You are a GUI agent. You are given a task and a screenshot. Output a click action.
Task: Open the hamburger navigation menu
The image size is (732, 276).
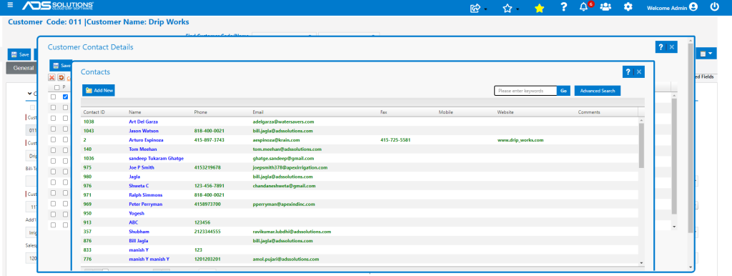click(10, 5)
